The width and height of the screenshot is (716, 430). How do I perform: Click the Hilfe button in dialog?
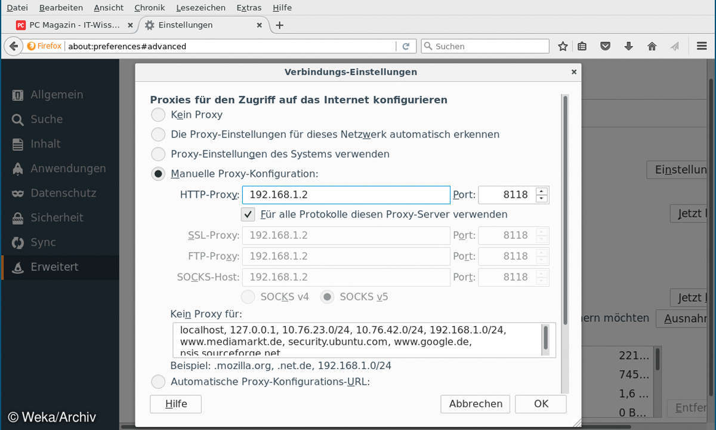coord(175,404)
